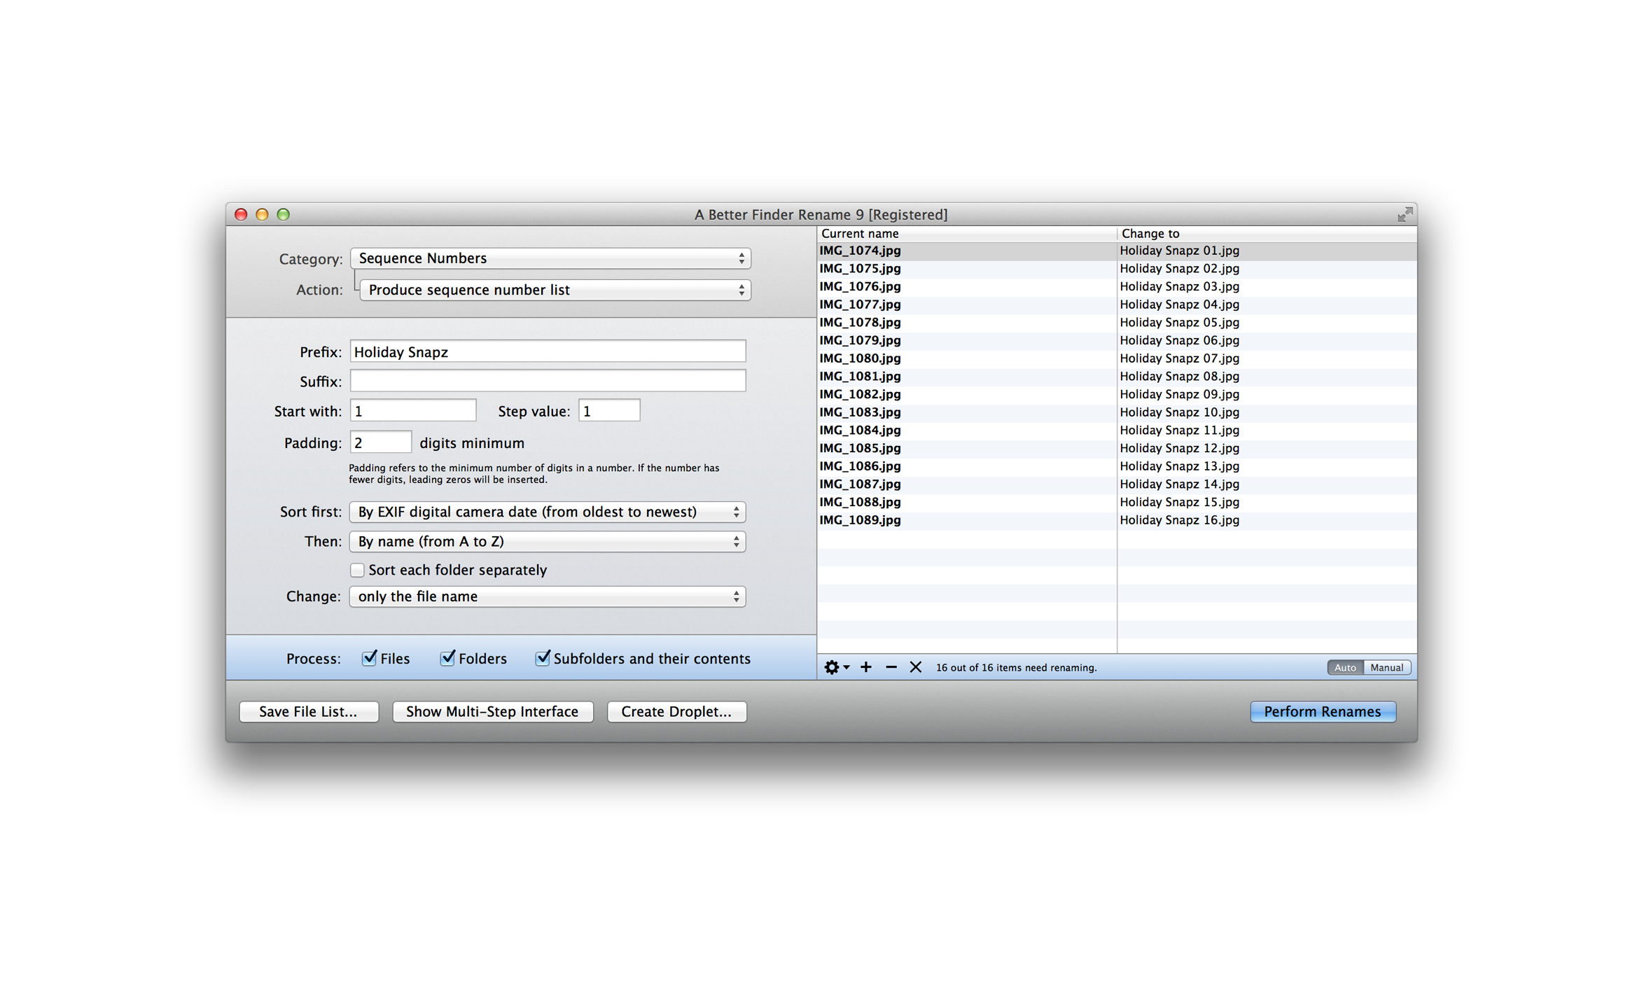Select the IMG_1089.jpg row
The width and height of the screenshot is (1644, 992).
(x=1117, y=520)
